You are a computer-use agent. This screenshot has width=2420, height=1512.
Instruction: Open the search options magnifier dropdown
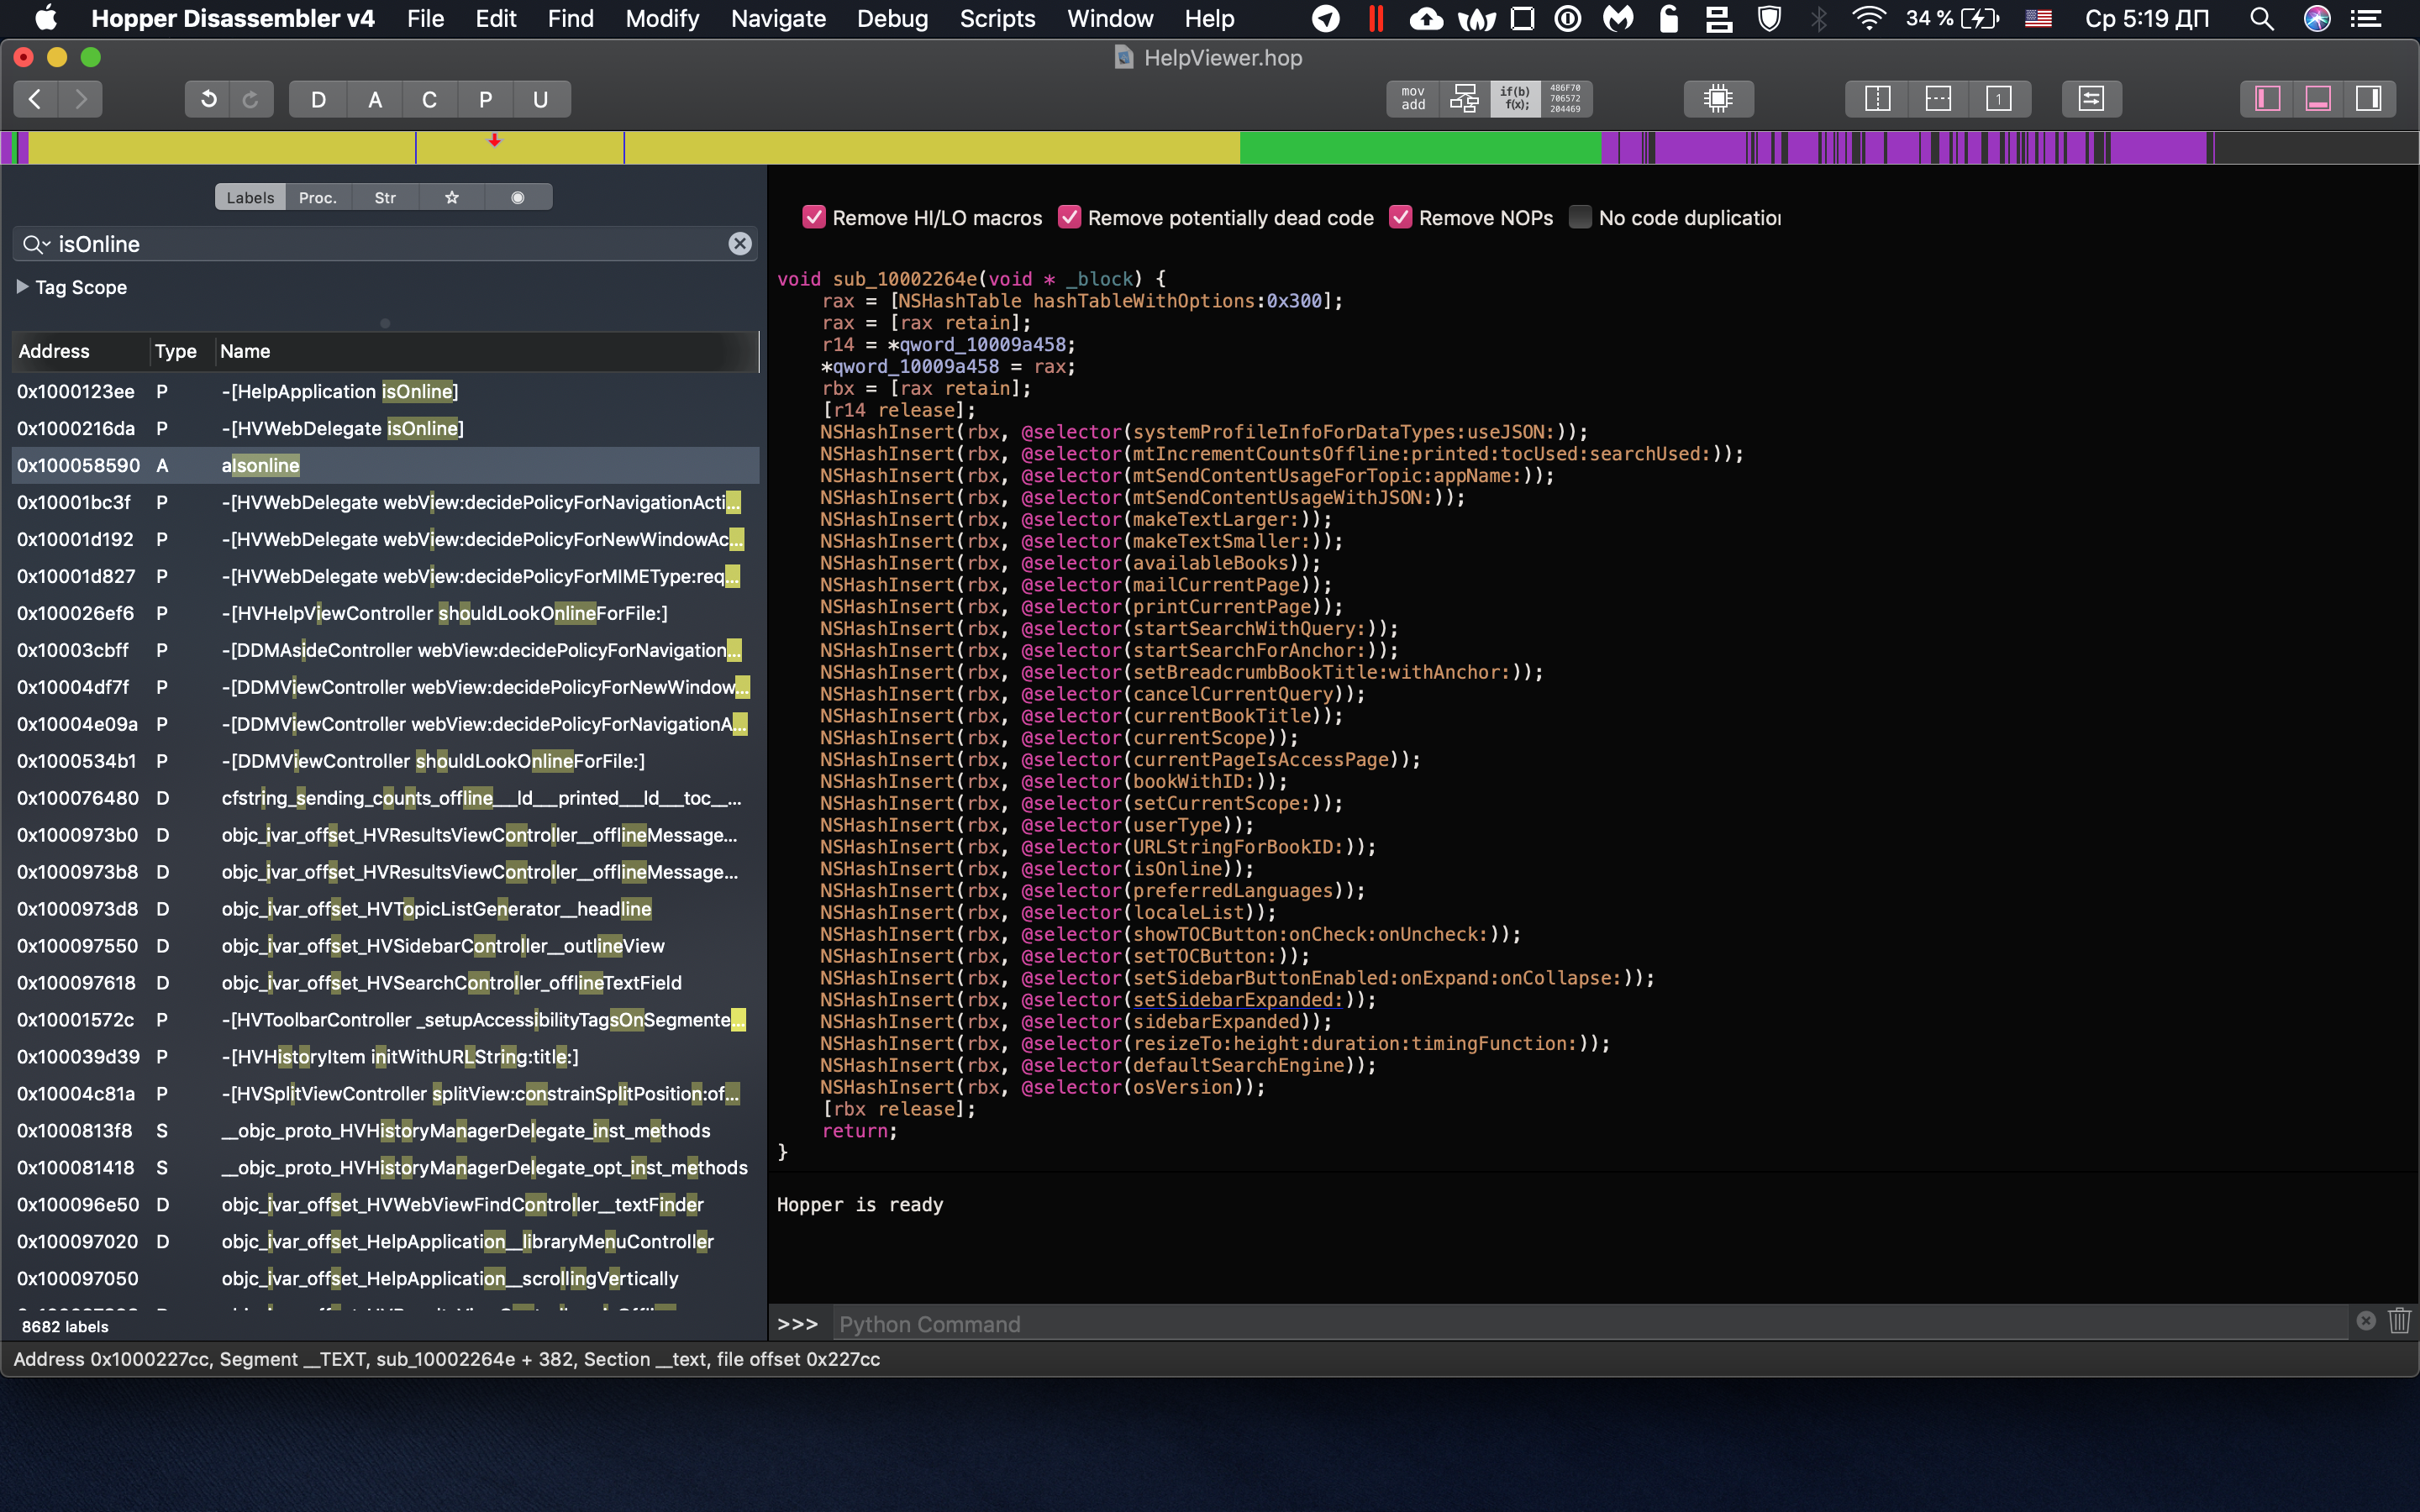click(x=36, y=244)
